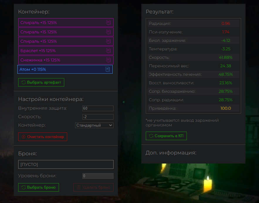Click the Эффективность лечения value 48.75%

[226, 74]
